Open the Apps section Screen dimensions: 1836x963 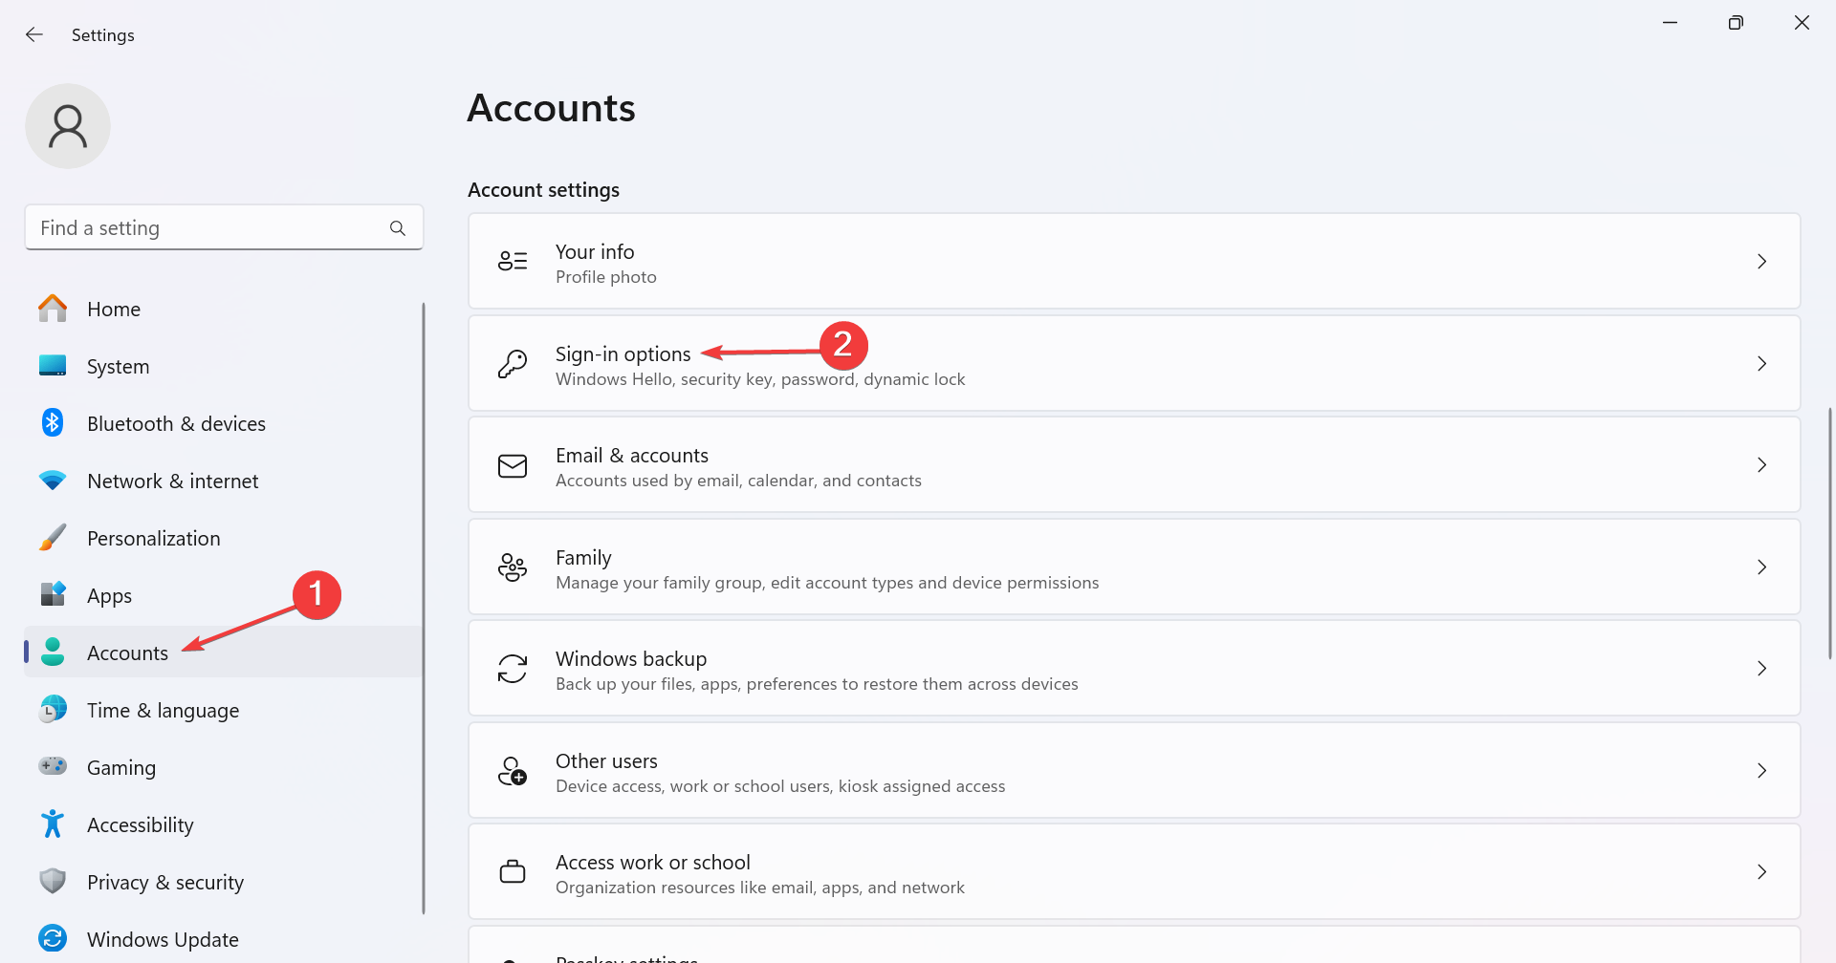tap(109, 596)
